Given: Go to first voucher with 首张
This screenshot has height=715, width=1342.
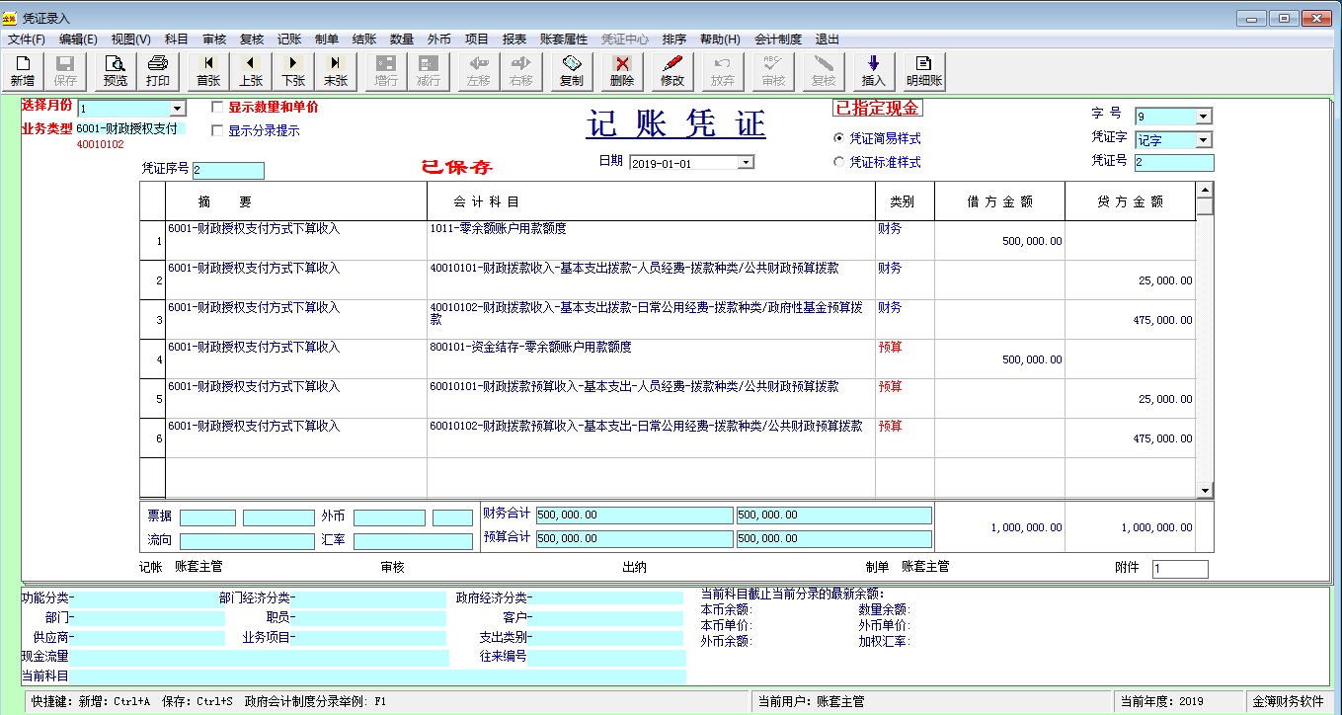Looking at the screenshot, I should [x=208, y=71].
